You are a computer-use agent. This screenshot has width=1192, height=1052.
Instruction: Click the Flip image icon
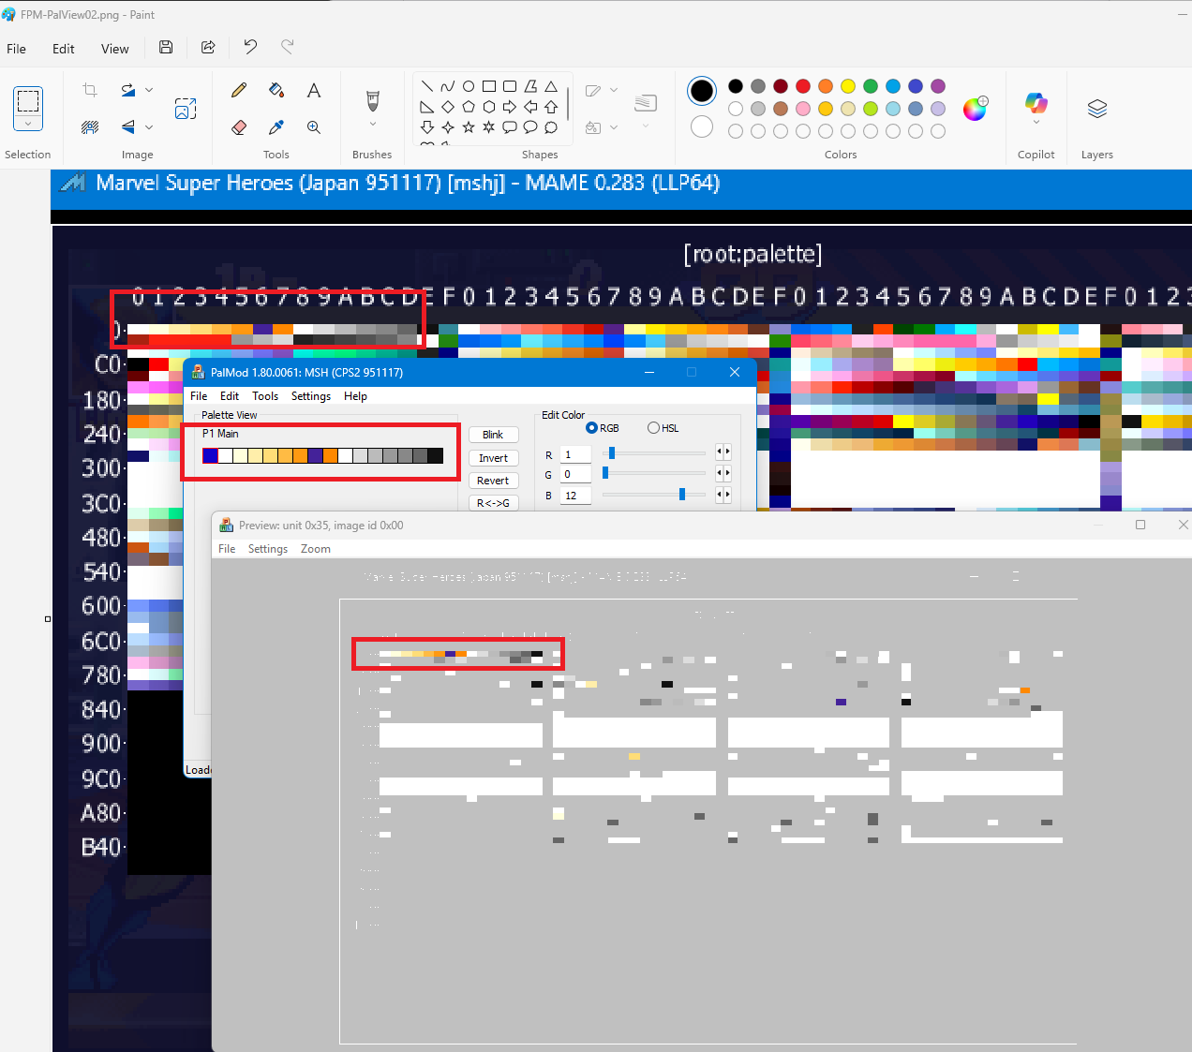128,126
